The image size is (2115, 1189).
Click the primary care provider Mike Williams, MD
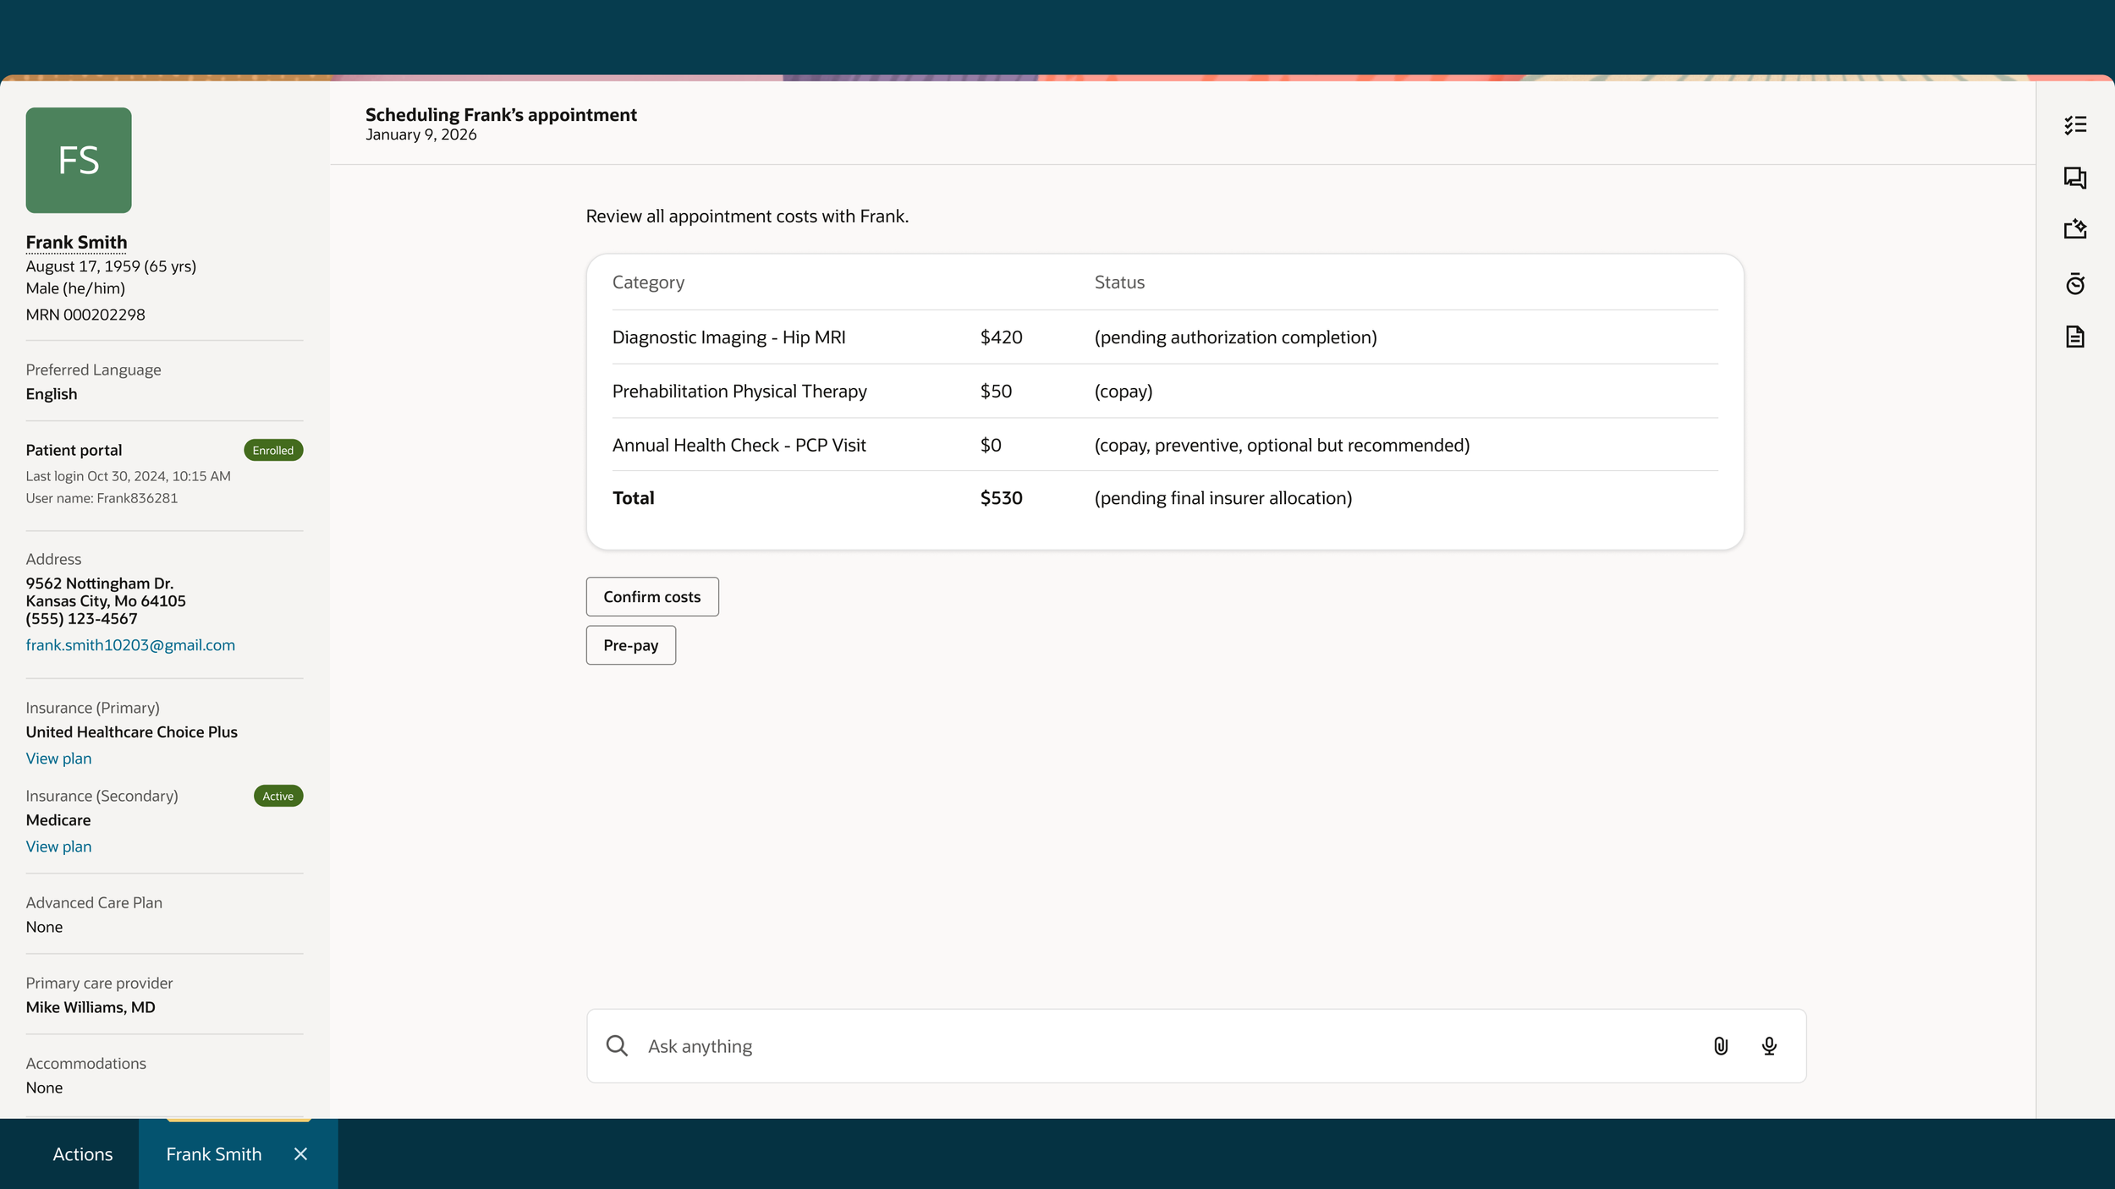[91, 1007]
